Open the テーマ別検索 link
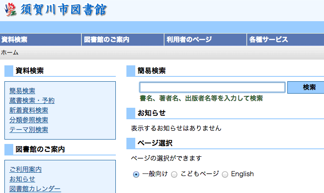 [x=29, y=130]
